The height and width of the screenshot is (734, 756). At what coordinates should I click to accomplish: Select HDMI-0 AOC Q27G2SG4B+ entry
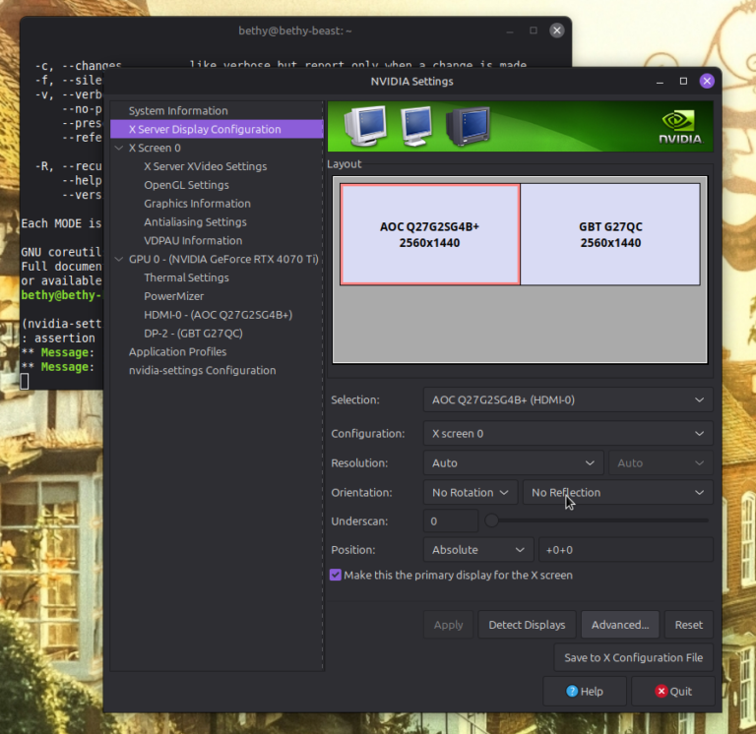(217, 315)
